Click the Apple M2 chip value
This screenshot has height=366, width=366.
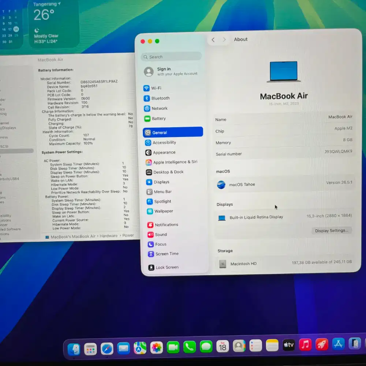(x=343, y=128)
